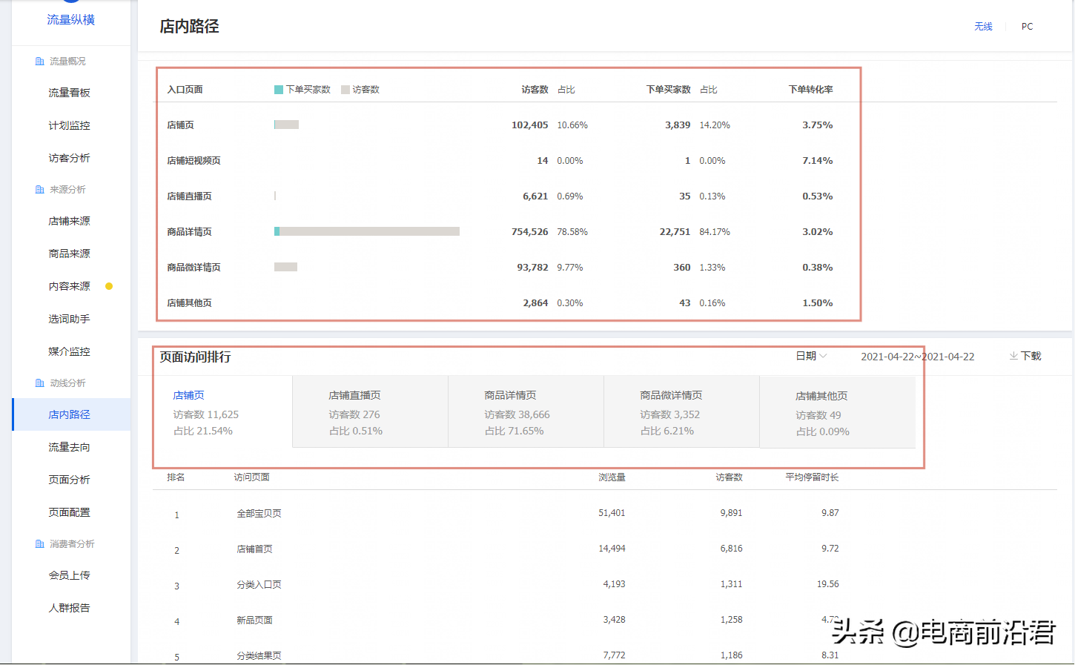
Task: Select the 店铺直播页 ranking tab
Action: click(x=370, y=412)
